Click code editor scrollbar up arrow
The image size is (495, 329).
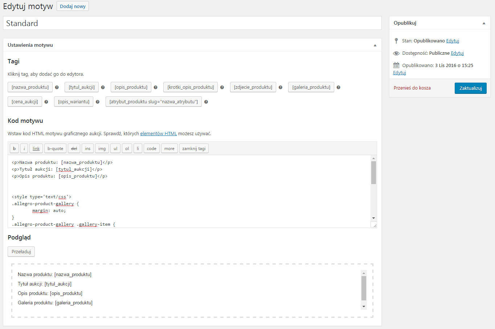tap(374, 158)
